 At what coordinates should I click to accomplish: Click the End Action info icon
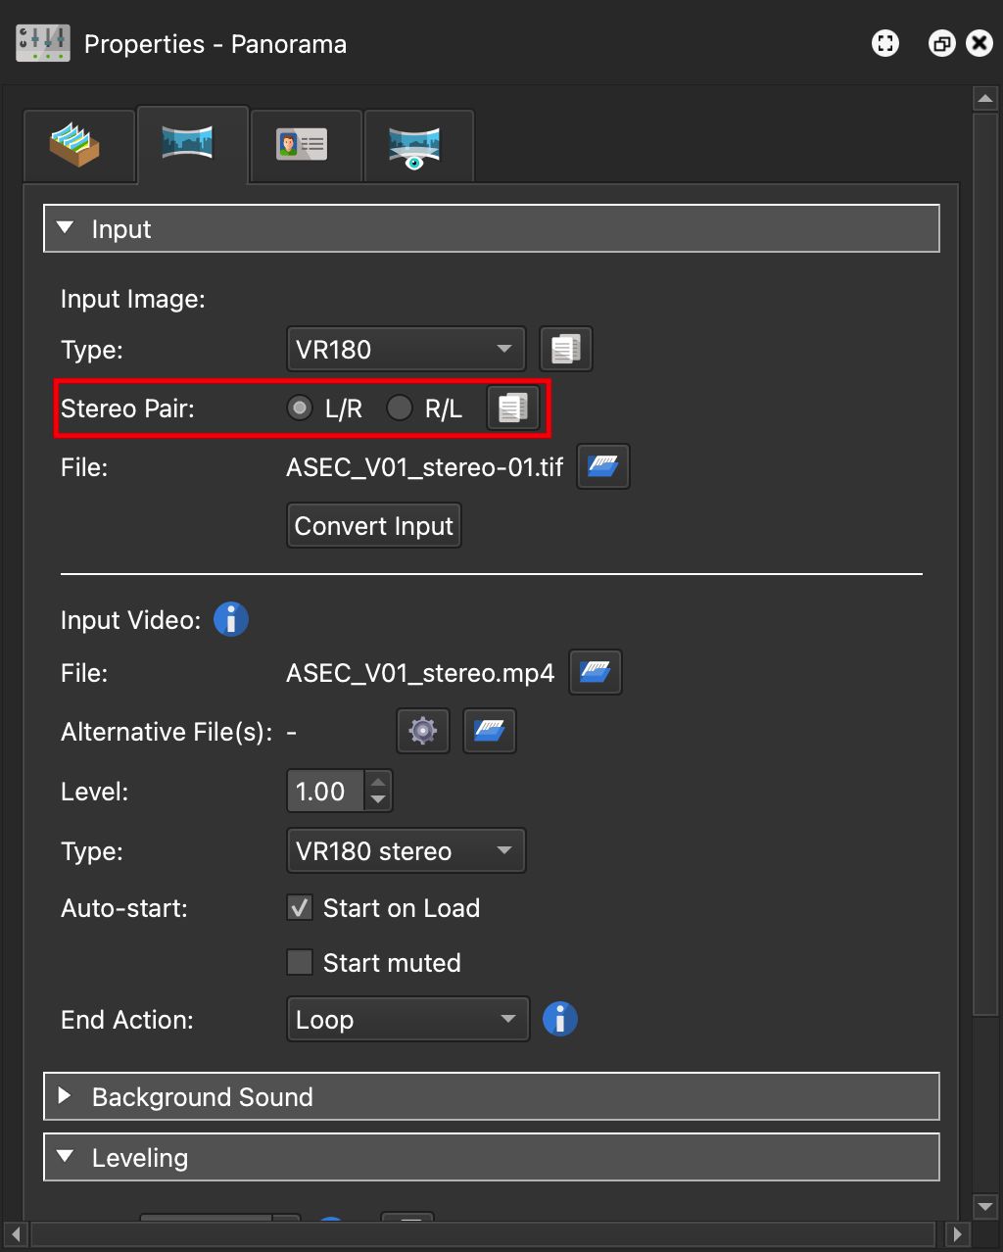pos(559,1019)
